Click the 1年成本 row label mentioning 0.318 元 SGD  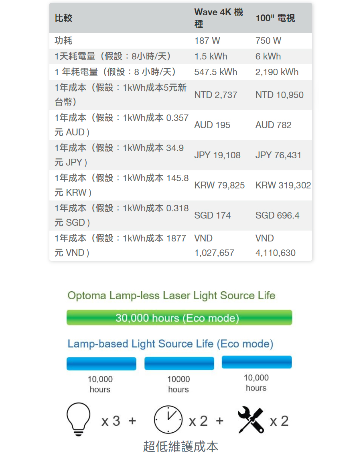pyautogui.click(x=122, y=215)
